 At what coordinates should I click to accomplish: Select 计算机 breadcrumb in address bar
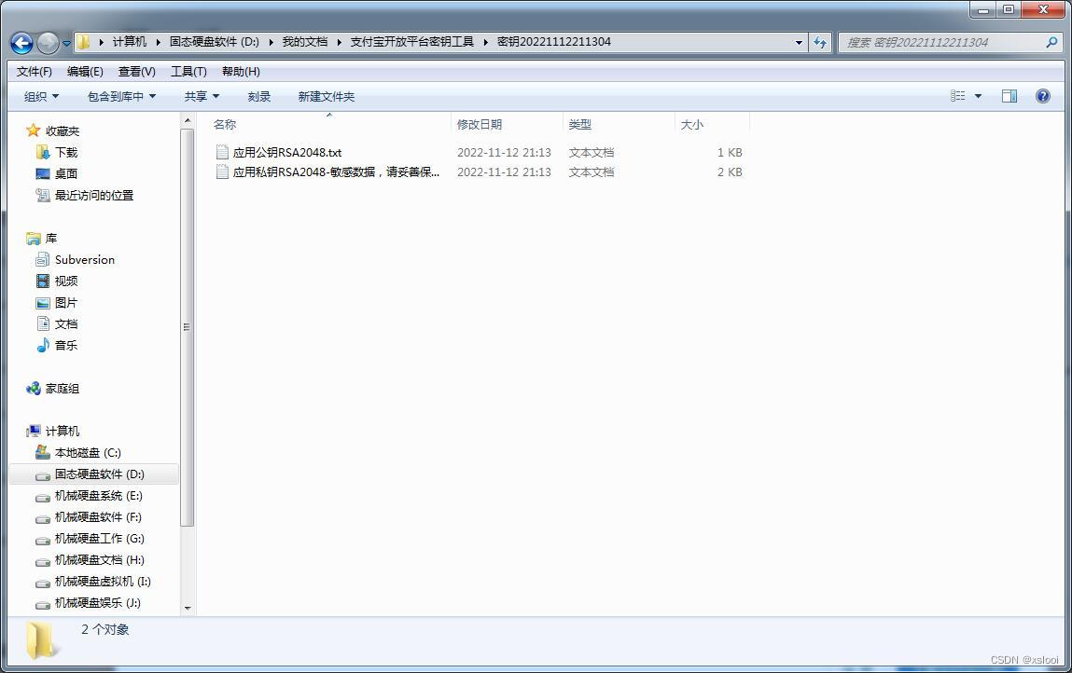pos(129,42)
